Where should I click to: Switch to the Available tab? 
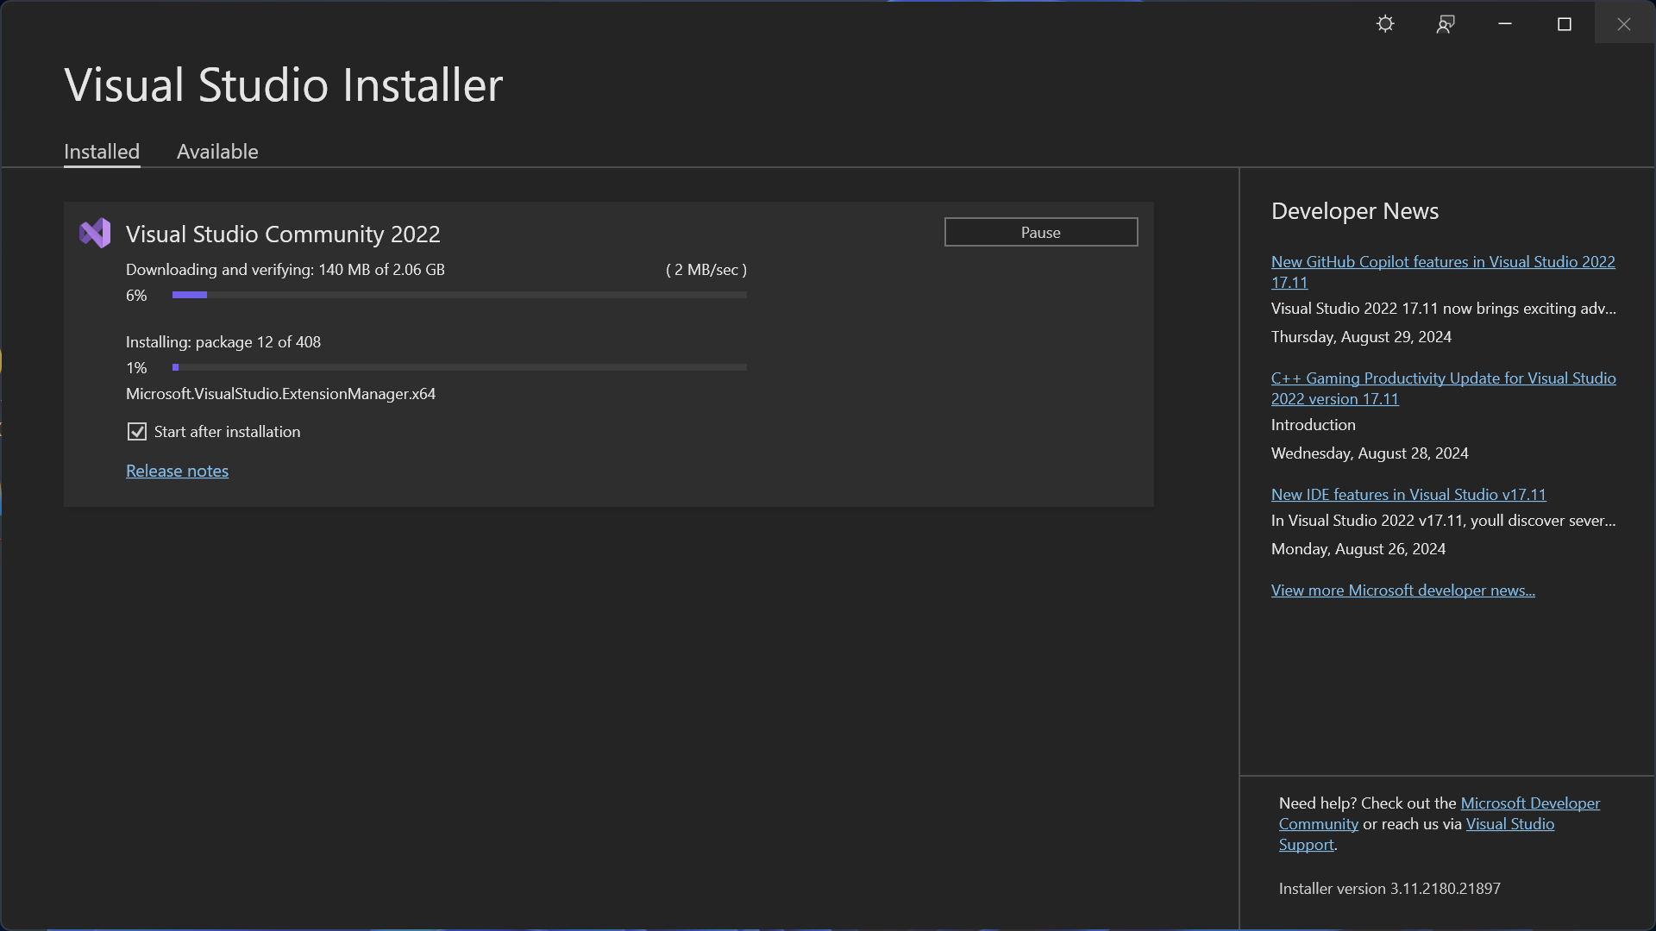[217, 152]
